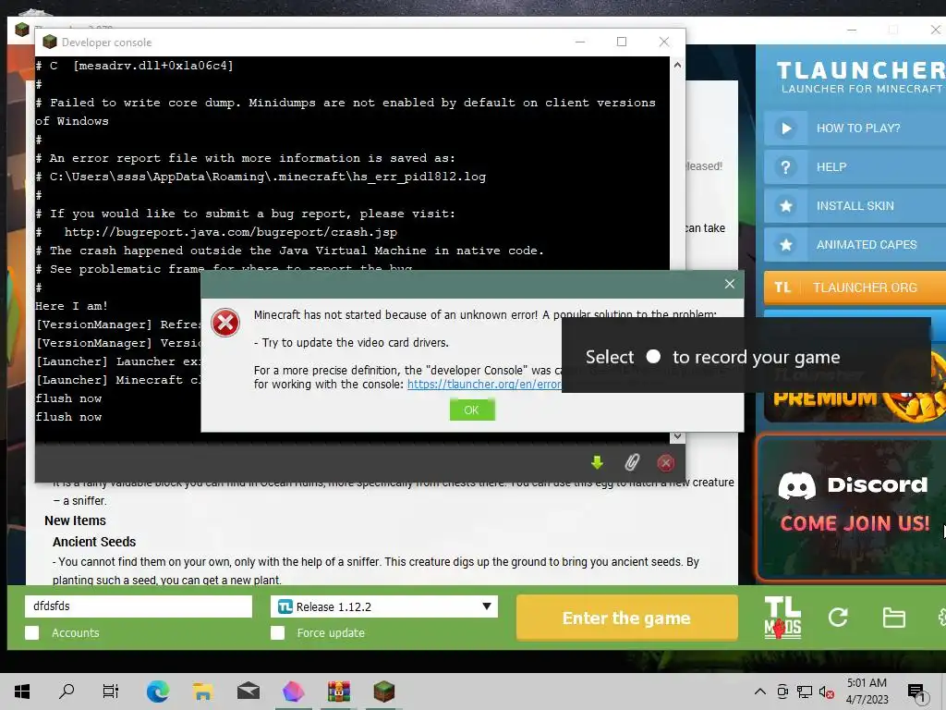Open taskbar search magnifier
The height and width of the screenshot is (710, 946).
tap(67, 692)
